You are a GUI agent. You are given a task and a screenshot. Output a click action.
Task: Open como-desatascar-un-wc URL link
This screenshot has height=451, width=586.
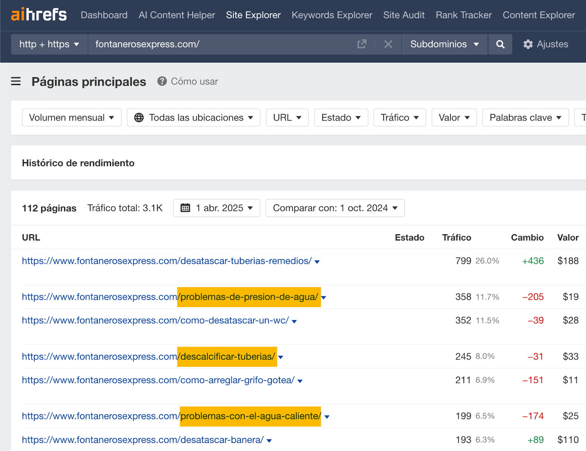[x=155, y=320]
